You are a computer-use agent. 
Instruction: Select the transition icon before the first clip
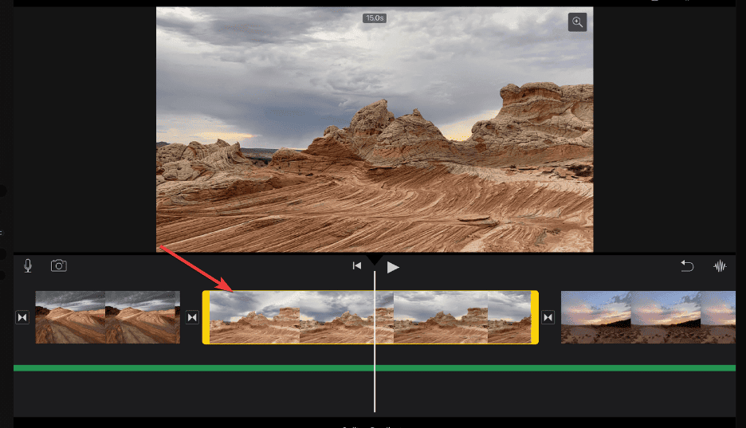tap(22, 318)
